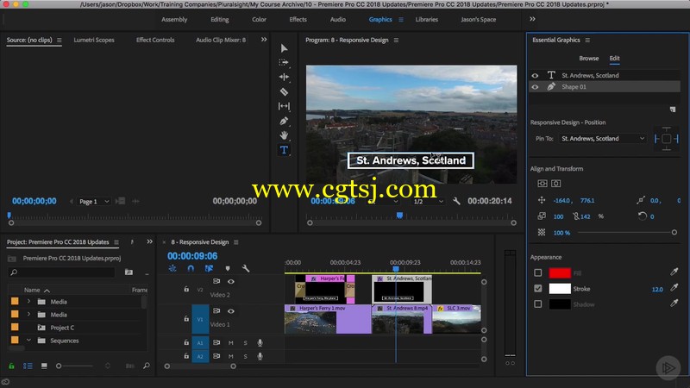Select the Track Select Forward tool
Viewport: 690px width, 388px height.
pyautogui.click(x=284, y=63)
